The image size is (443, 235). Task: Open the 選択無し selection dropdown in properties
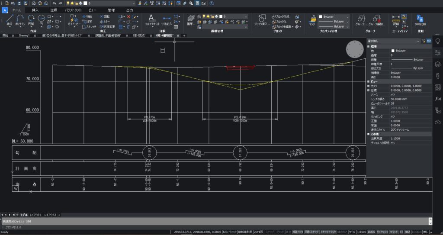pos(394,41)
